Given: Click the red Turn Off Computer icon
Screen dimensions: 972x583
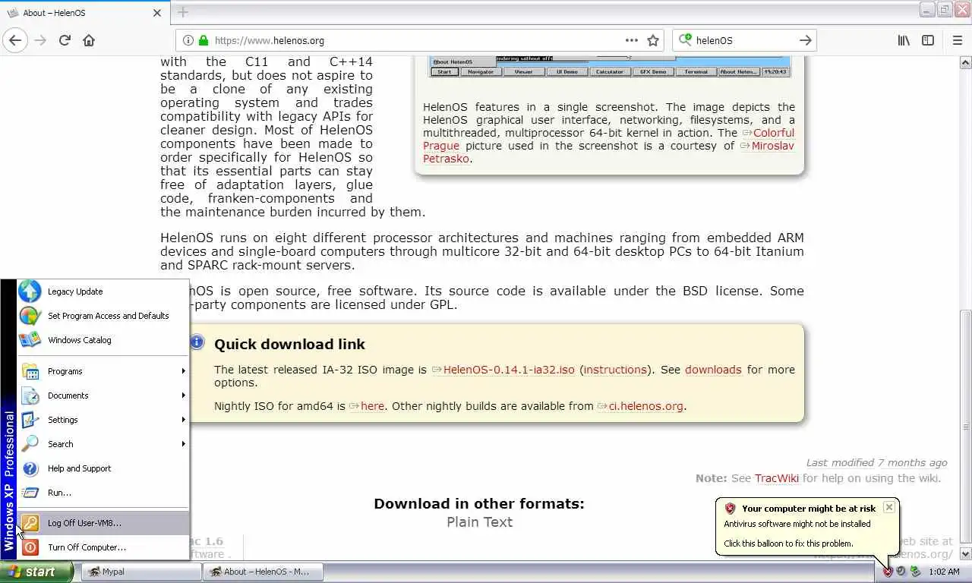Looking at the screenshot, I should tap(30, 547).
